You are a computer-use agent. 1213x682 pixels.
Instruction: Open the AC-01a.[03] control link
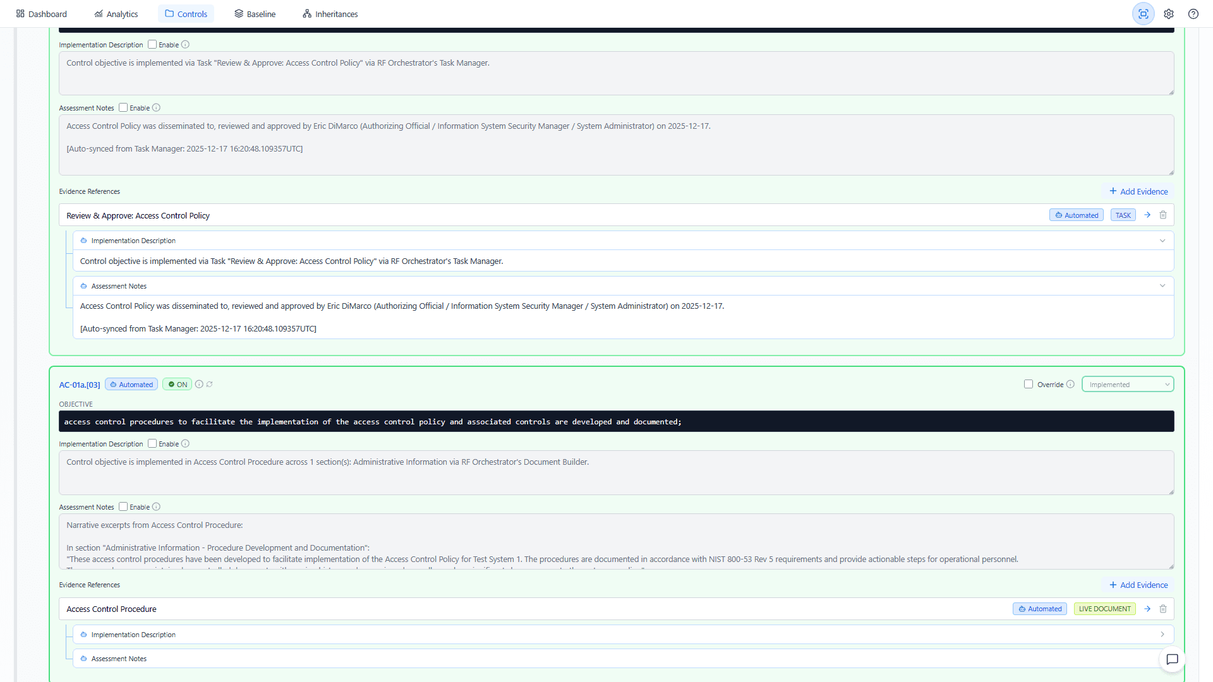coord(78,385)
